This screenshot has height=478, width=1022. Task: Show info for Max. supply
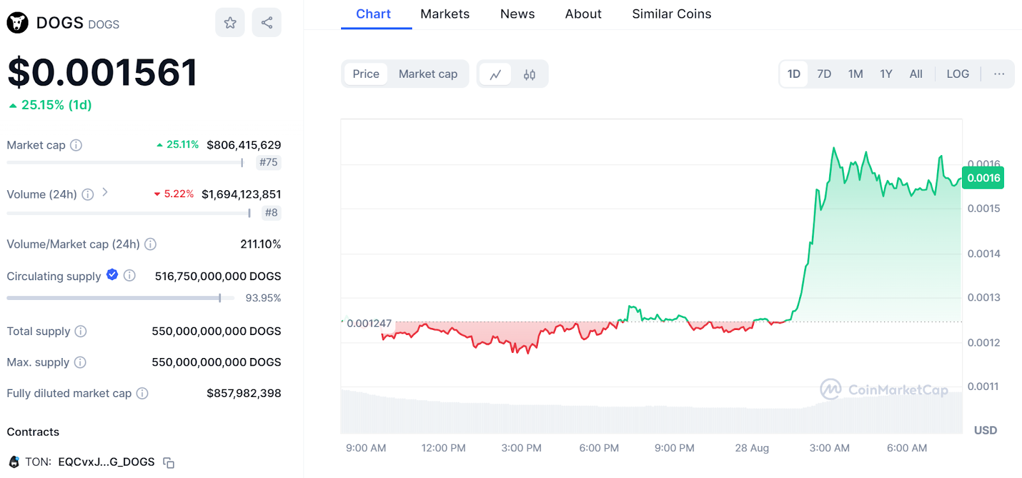click(80, 362)
